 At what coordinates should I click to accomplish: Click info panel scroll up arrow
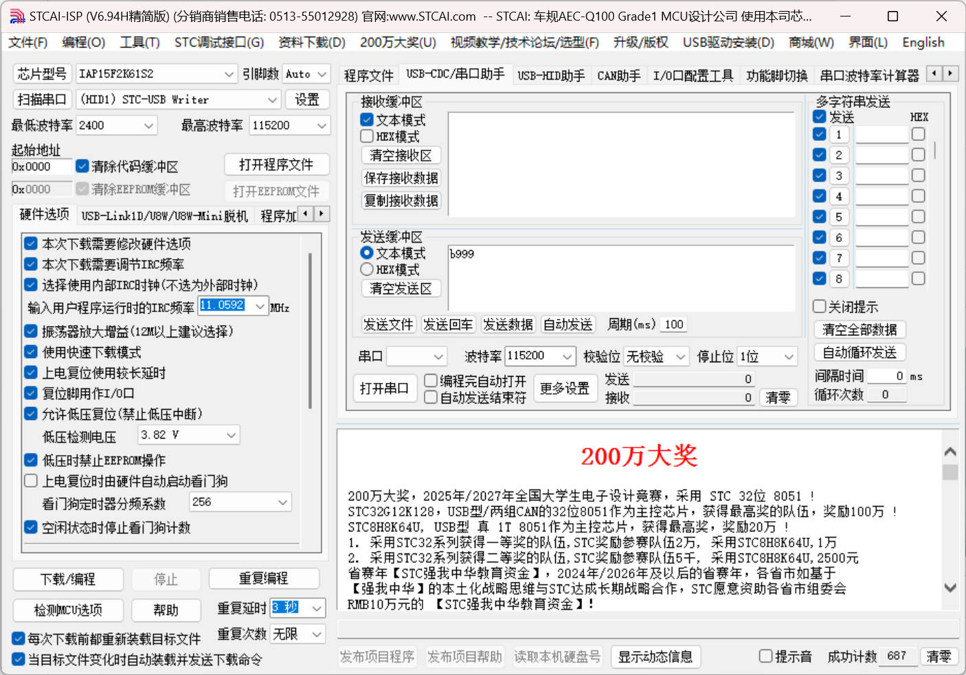click(950, 452)
